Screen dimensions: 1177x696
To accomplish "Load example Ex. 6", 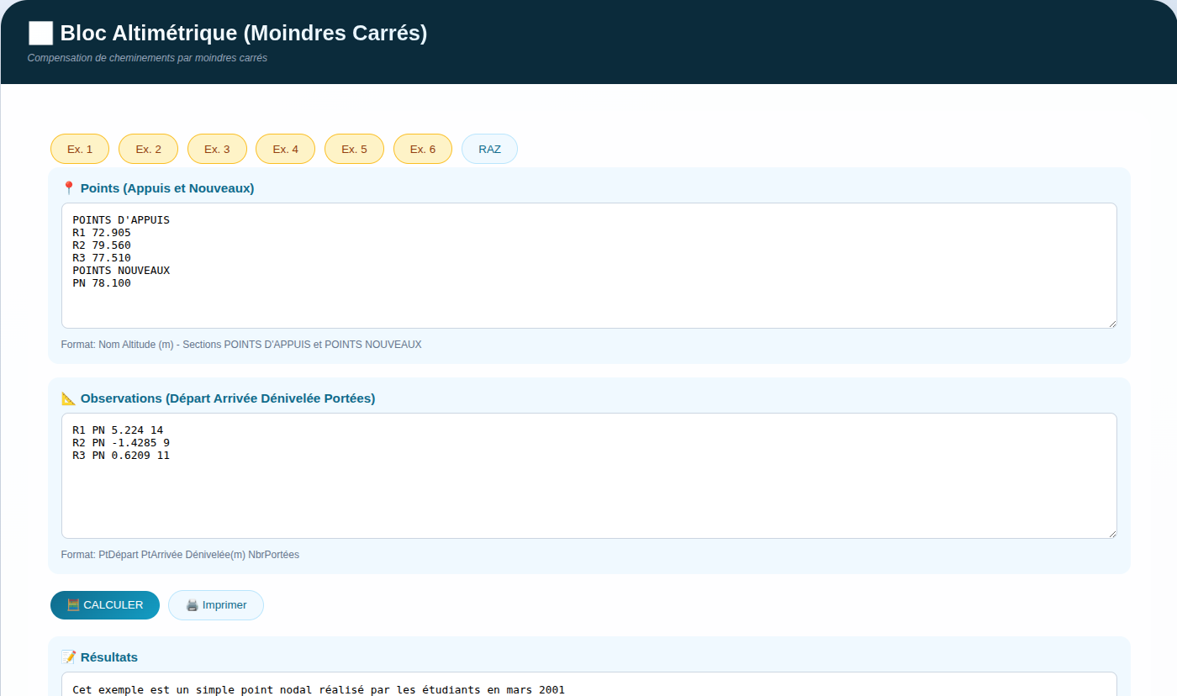I will (x=423, y=149).
